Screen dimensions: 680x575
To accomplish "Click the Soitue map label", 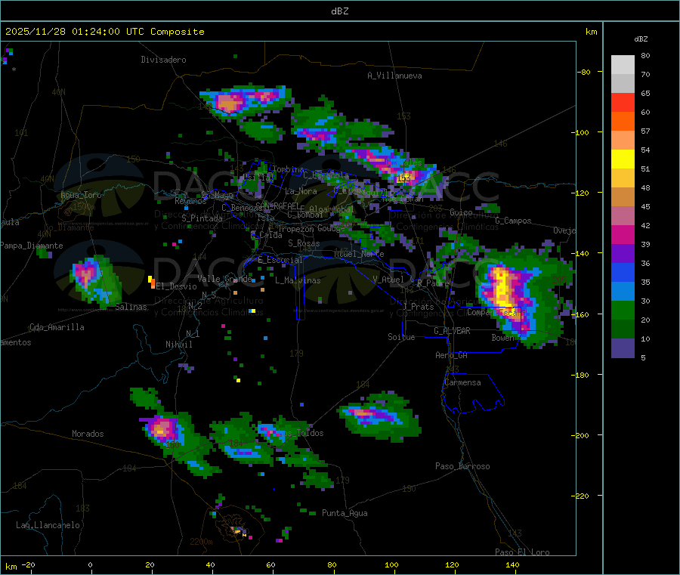I will [401, 337].
